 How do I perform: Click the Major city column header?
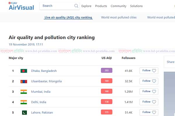pyautogui.click(x=16, y=58)
